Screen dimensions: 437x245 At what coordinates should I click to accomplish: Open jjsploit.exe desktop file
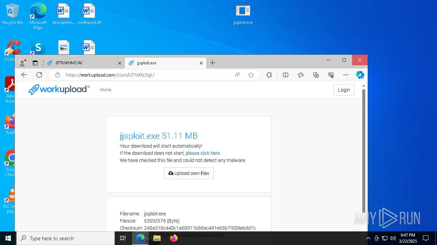[243, 14]
